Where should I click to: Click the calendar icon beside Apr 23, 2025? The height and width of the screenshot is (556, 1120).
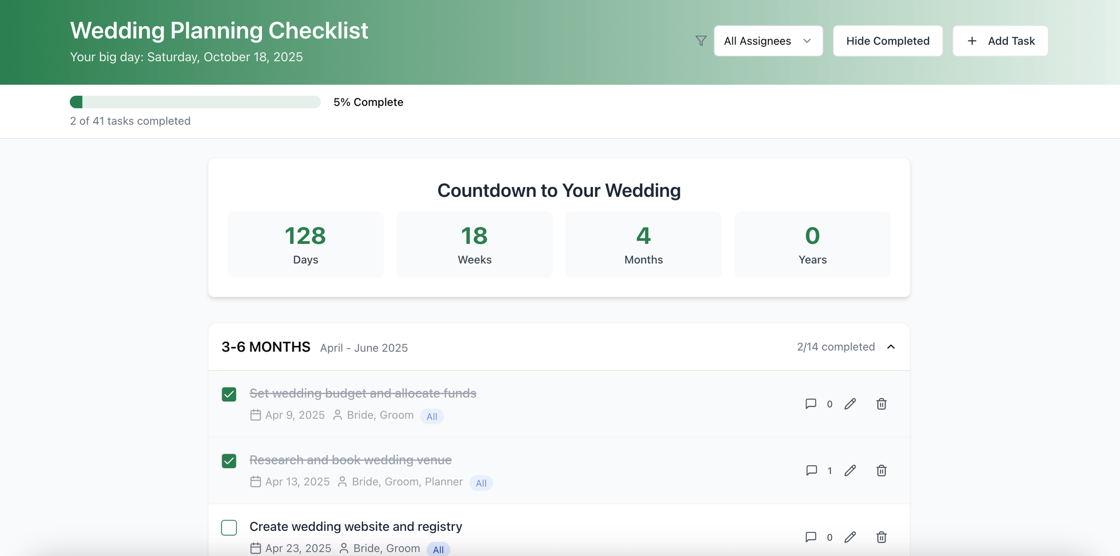(x=255, y=548)
